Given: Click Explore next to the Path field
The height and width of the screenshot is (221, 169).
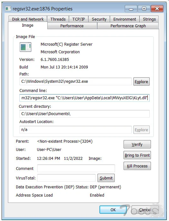Looking at the screenshot, I should click(x=141, y=81).
